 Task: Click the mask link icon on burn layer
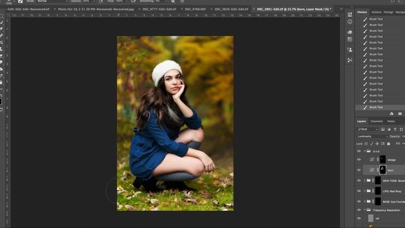pos(378,170)
